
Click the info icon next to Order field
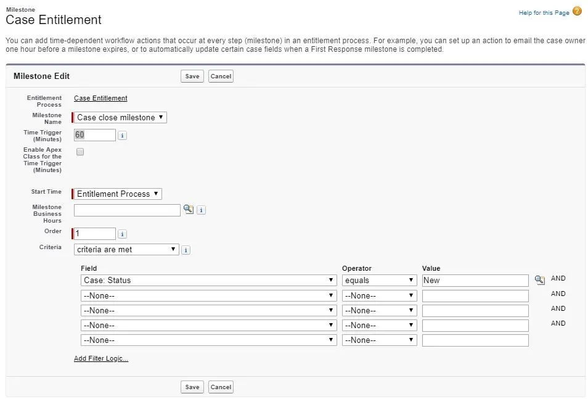tap(122, 234)
